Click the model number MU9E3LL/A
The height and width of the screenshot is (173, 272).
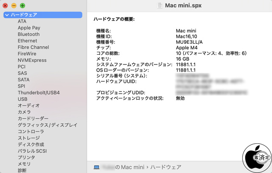point(189,42)
